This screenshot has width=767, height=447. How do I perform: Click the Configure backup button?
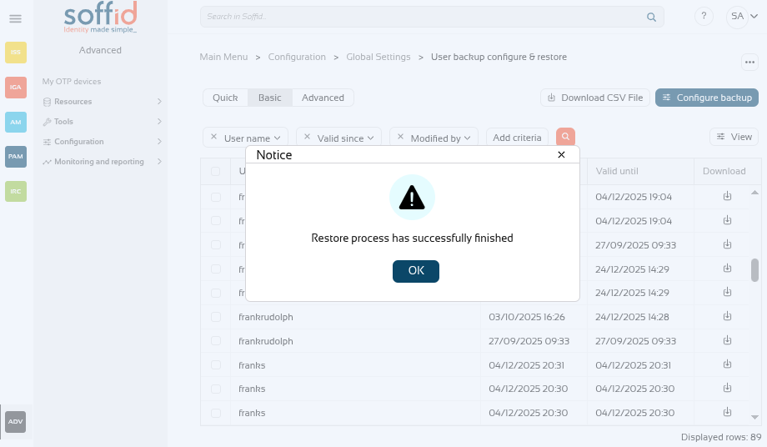[706, 98]
